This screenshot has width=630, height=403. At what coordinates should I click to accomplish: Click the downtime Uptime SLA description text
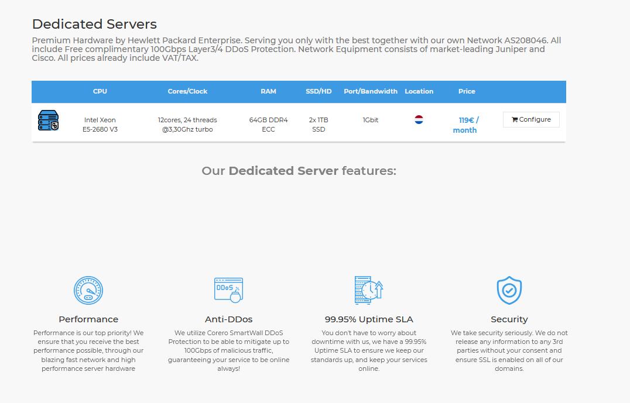369,351
